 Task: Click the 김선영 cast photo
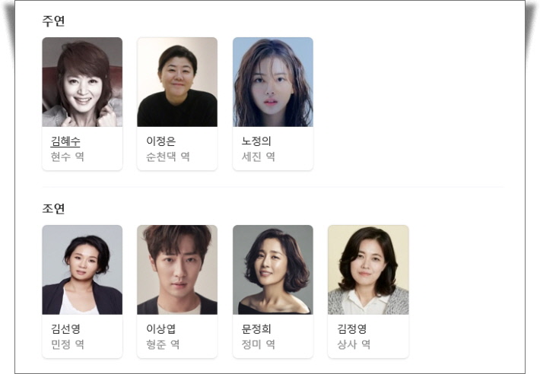pos(82,270)
